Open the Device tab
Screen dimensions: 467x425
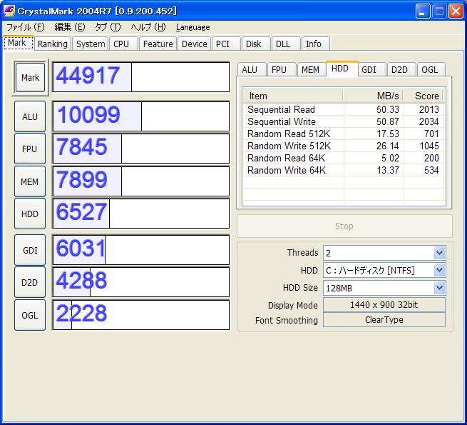(x=194, y=44)
